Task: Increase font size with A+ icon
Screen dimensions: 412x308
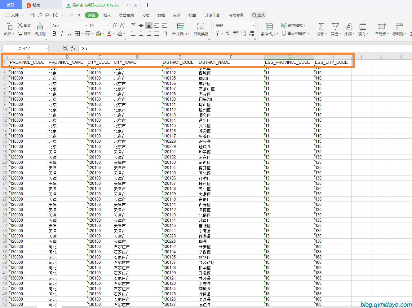Action: (115, 25)
